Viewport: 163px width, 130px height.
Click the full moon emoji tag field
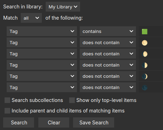coord(151,42)
